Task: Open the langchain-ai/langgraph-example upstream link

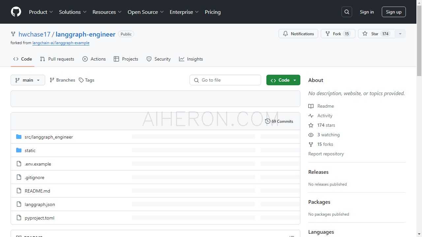Action: [x=61, y=43]
